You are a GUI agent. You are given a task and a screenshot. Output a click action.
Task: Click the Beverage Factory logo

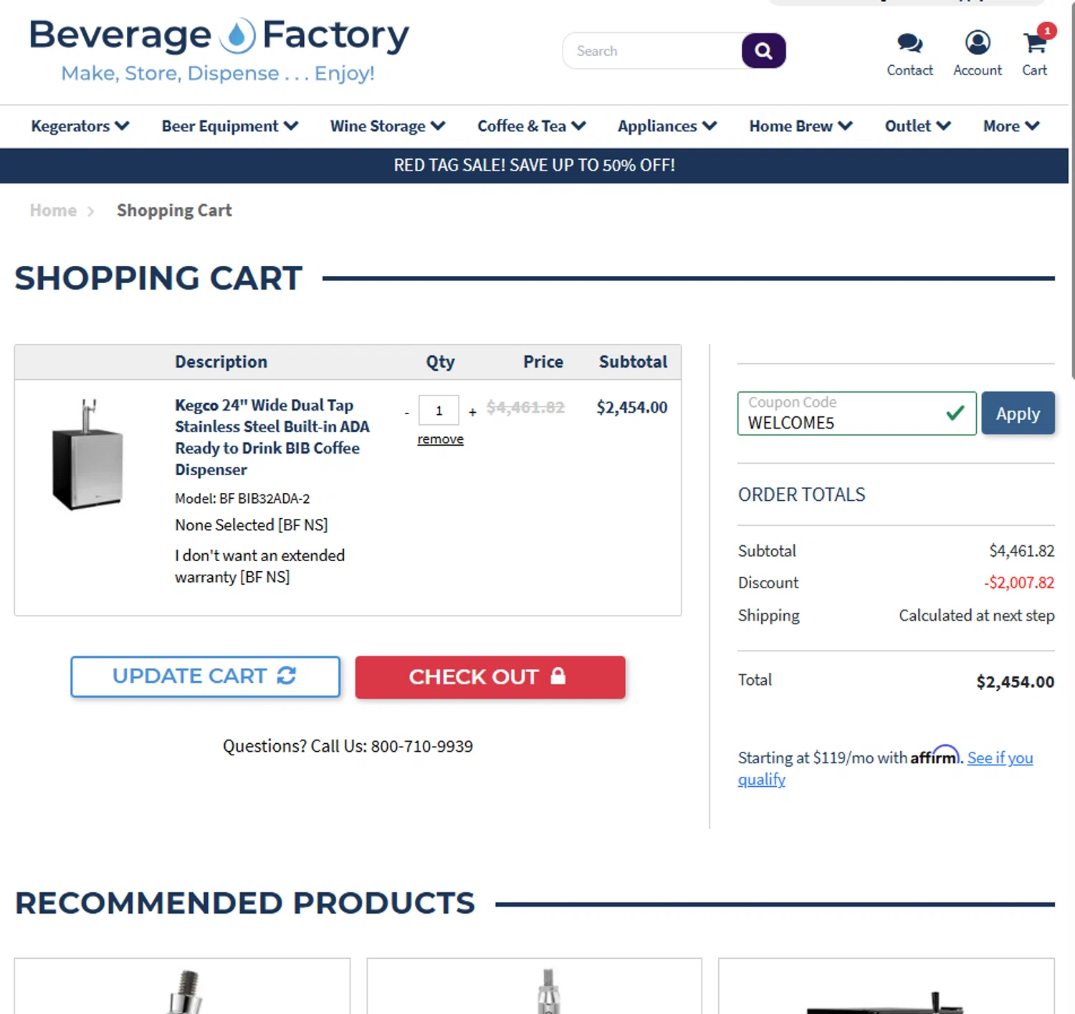tap(219, 50)
